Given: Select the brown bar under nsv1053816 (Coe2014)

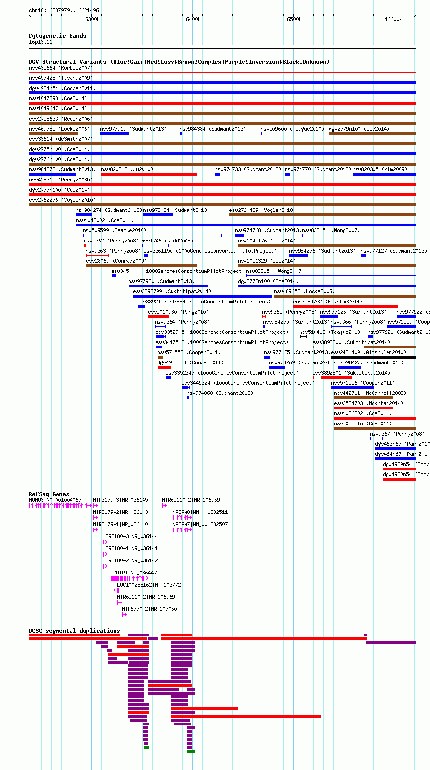Looking at the screenshot, I should [375, 428].
